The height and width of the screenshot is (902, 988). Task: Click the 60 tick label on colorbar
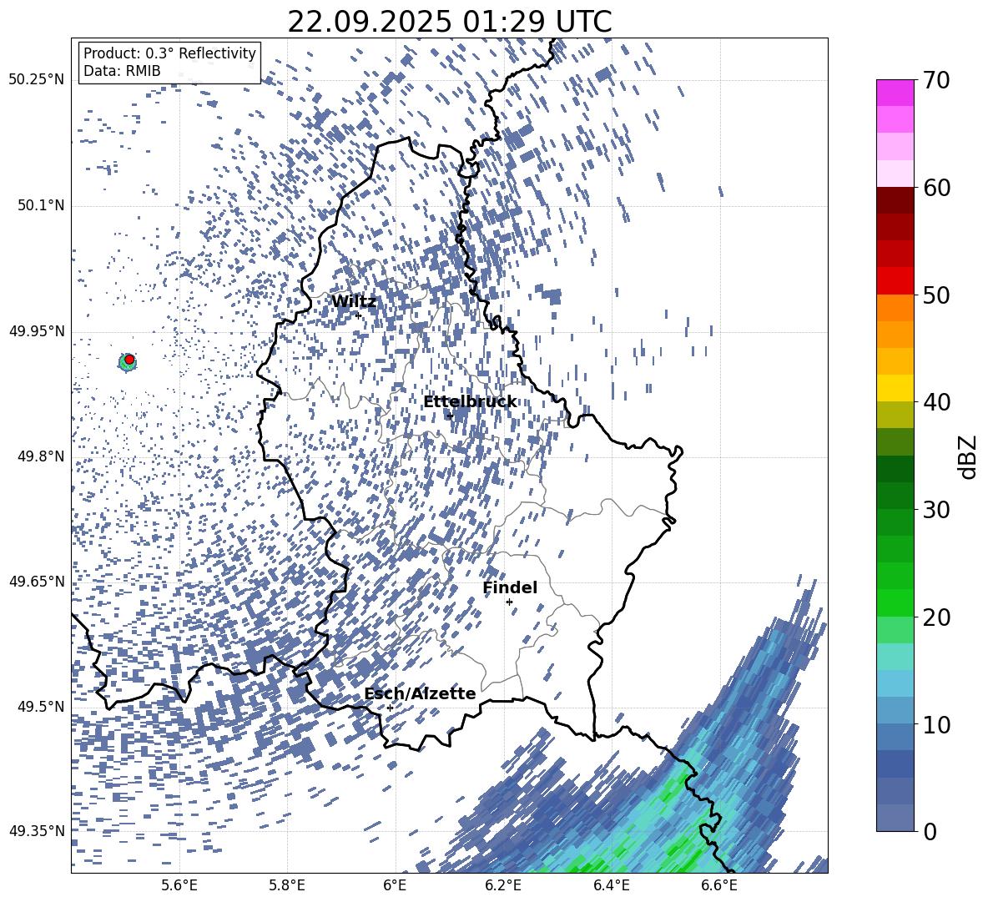click(936, 188)
